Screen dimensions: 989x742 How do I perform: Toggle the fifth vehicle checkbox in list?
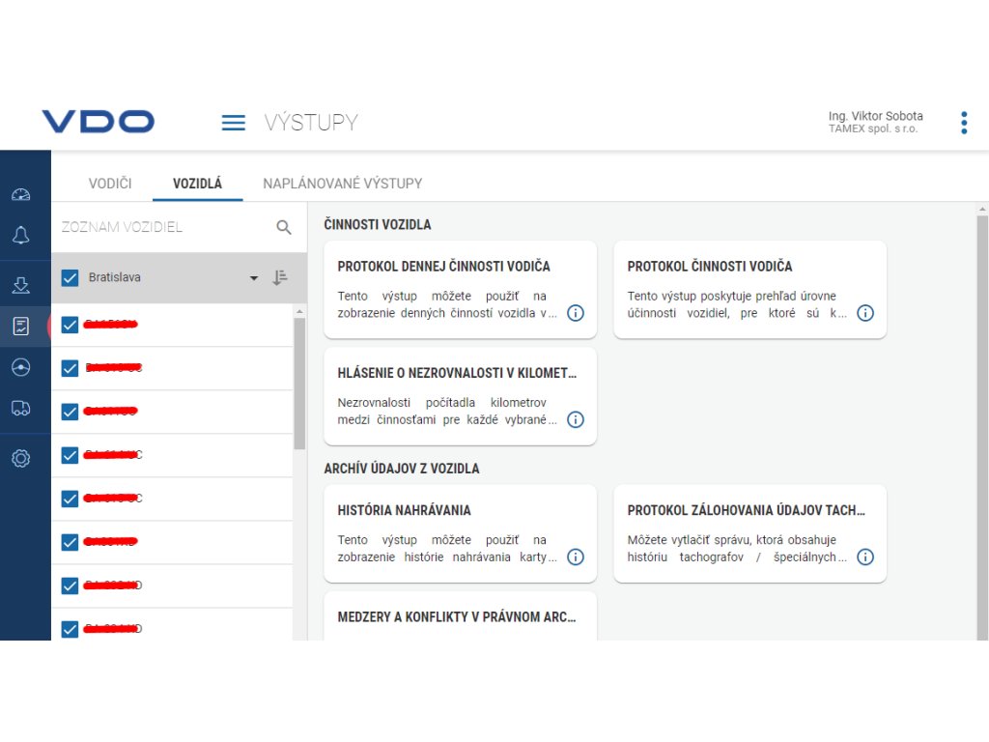click(x=70, y=499)
